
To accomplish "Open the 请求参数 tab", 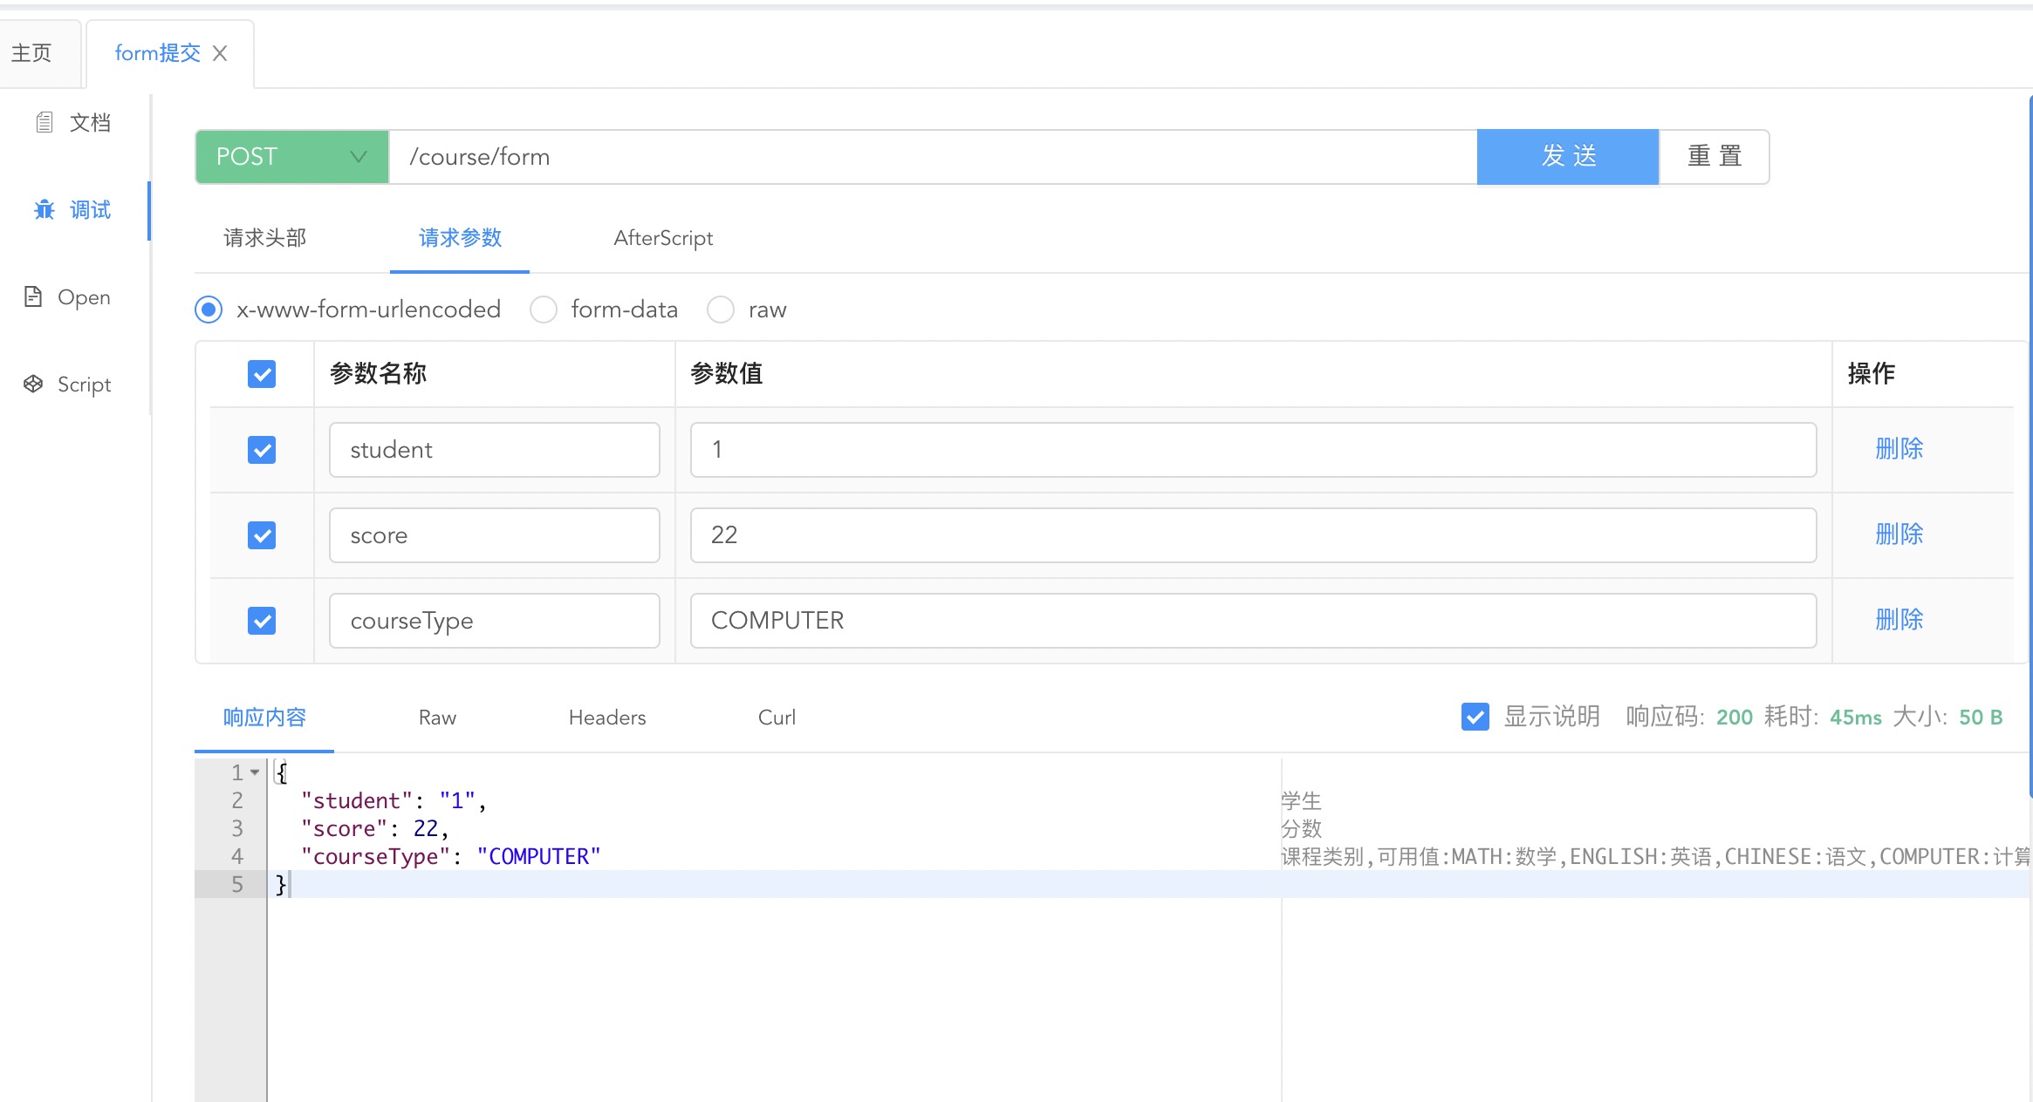I will 460,238.
